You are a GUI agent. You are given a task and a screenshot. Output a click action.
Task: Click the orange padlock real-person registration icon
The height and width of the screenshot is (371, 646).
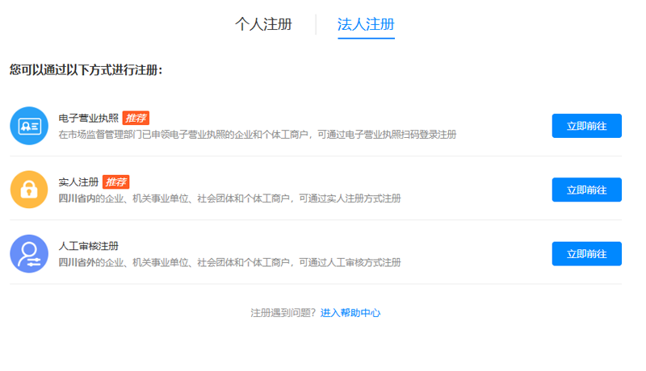(29, 190)
